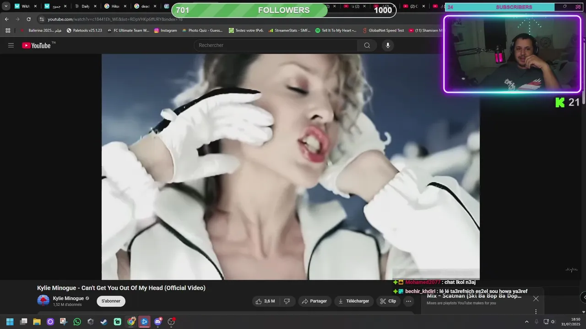
Task: Start voice search with the microphone
Action: click(x=388, y=45)
